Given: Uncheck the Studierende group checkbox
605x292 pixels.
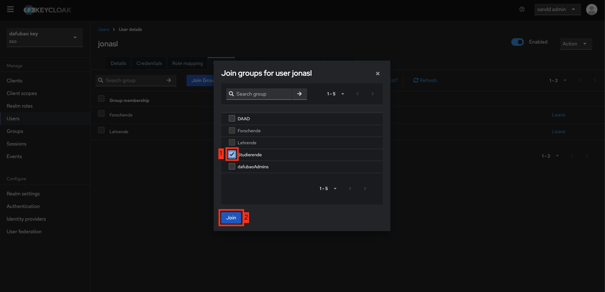Looking at the screenshot, I should click(232, 154).
